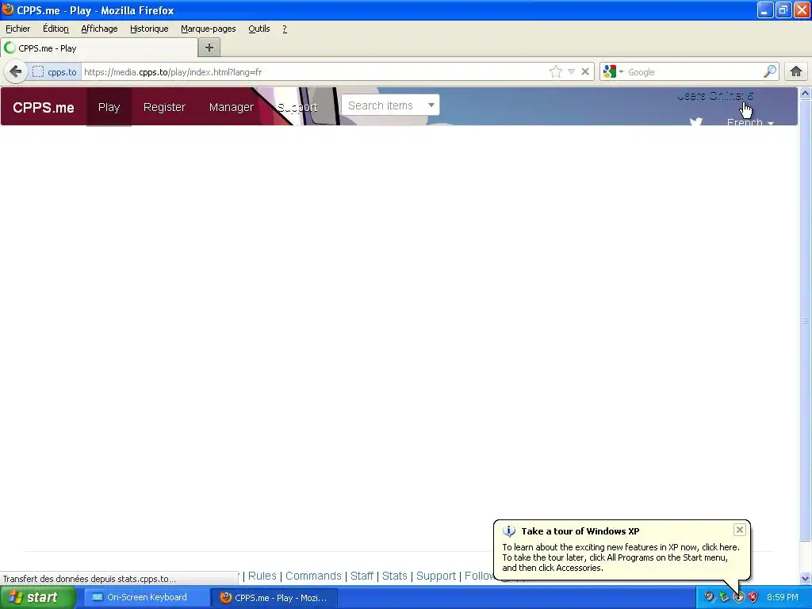Open the Affichage menu
The image size is (812, 609).
[99, 29]
